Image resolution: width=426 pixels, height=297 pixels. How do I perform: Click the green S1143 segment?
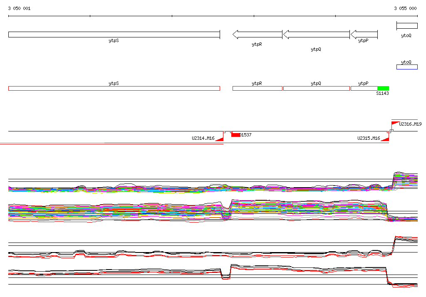click(383, 88)
